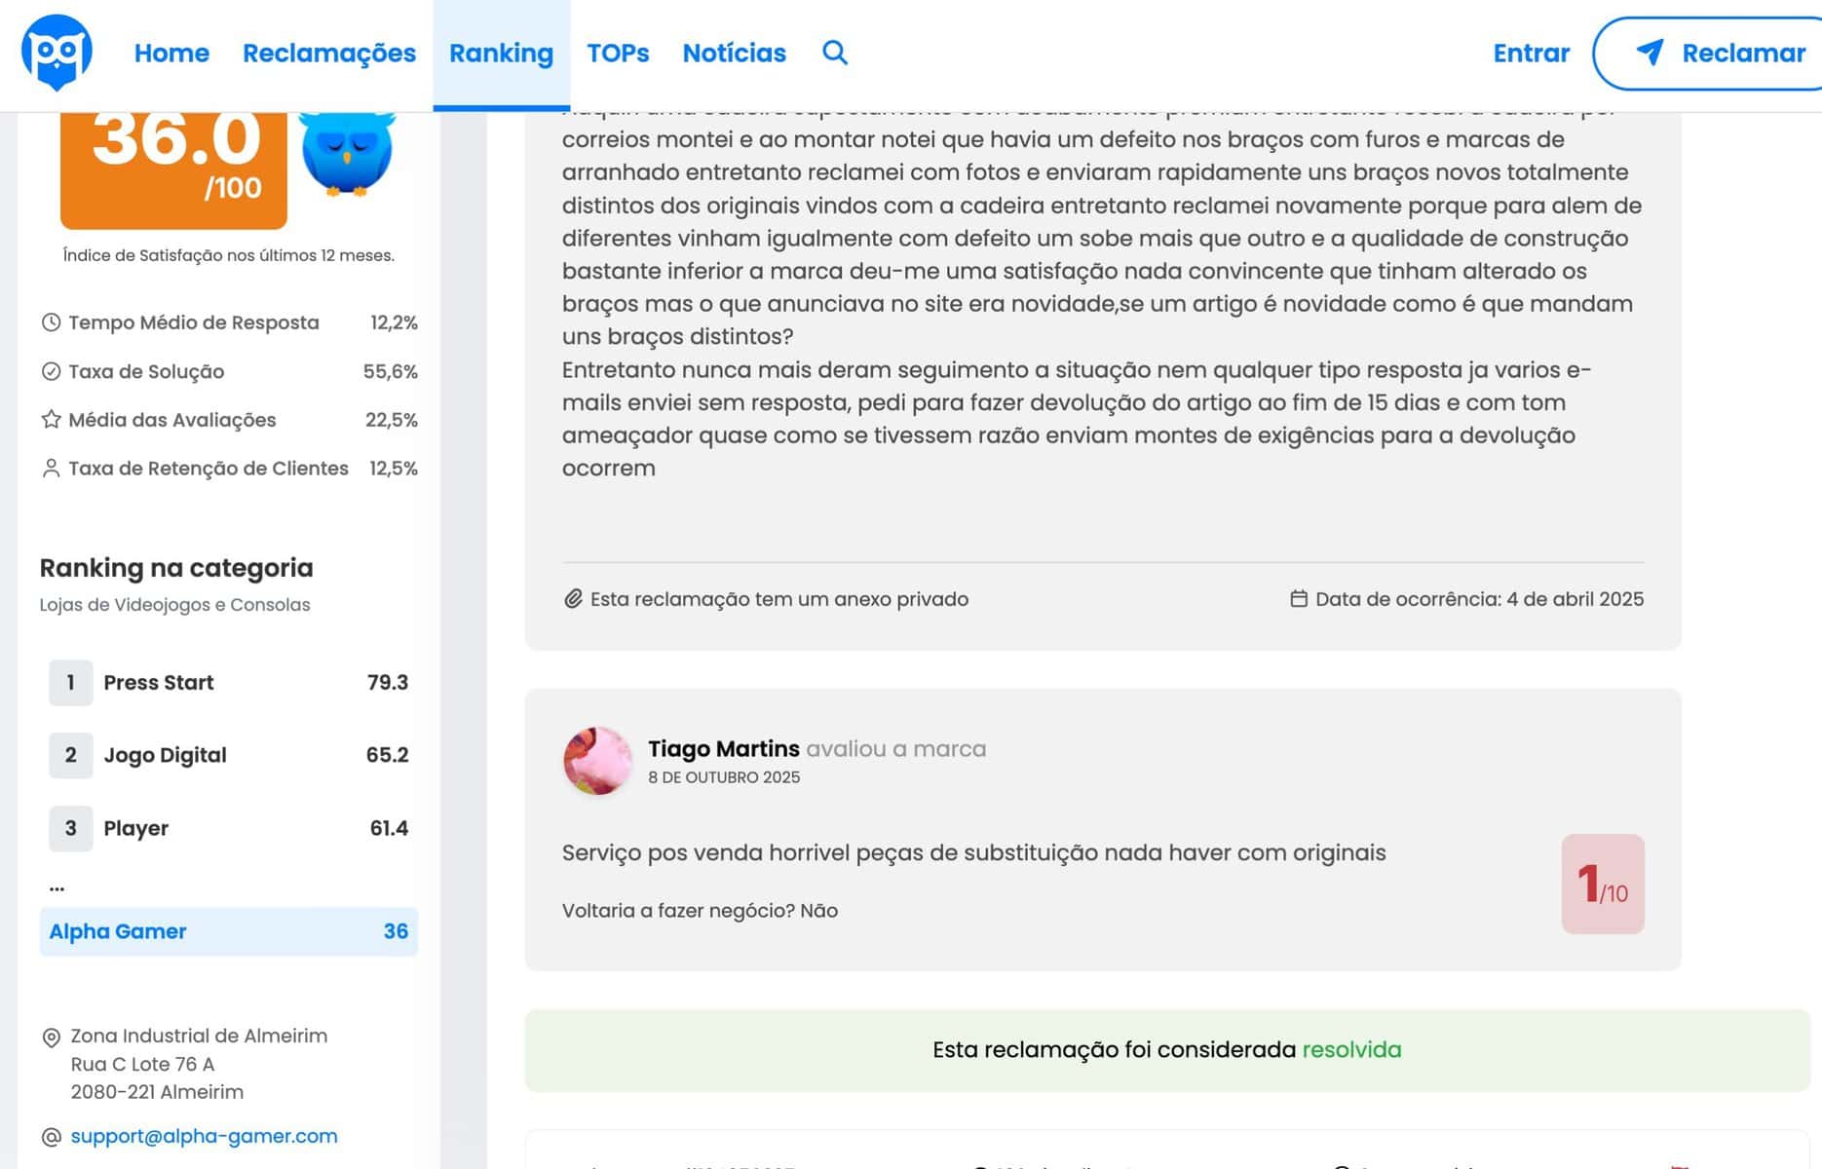Screen dimensions: 1822x1169
Task: Open the Reclamações menu item
Action: (328, 53)
